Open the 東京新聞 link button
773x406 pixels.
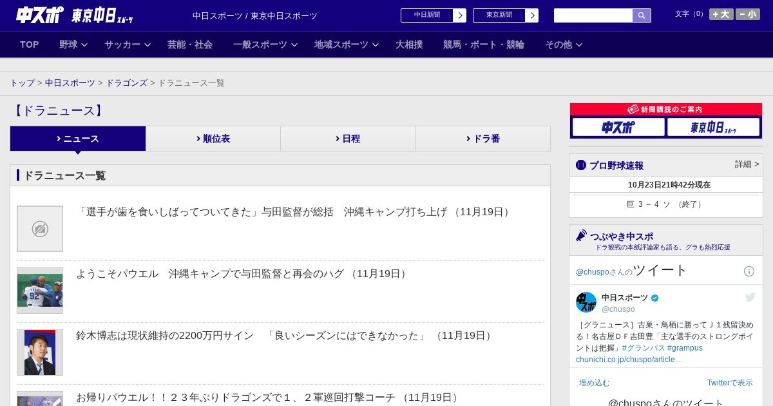[x=499, y=15]
